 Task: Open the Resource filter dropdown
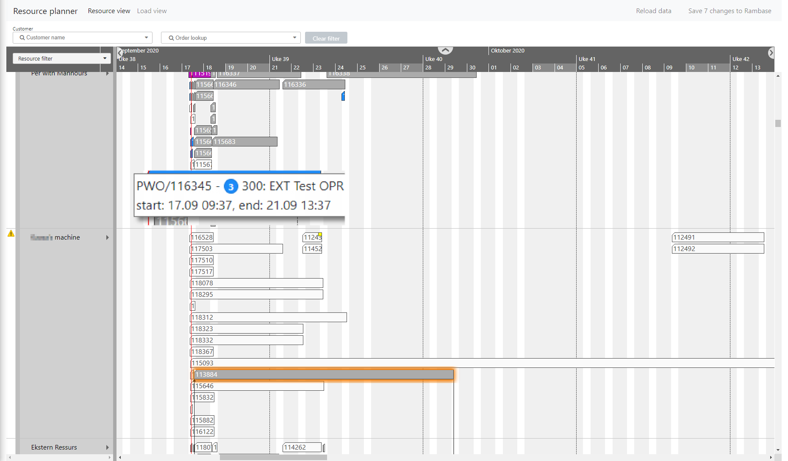click(x=105, y=58)
